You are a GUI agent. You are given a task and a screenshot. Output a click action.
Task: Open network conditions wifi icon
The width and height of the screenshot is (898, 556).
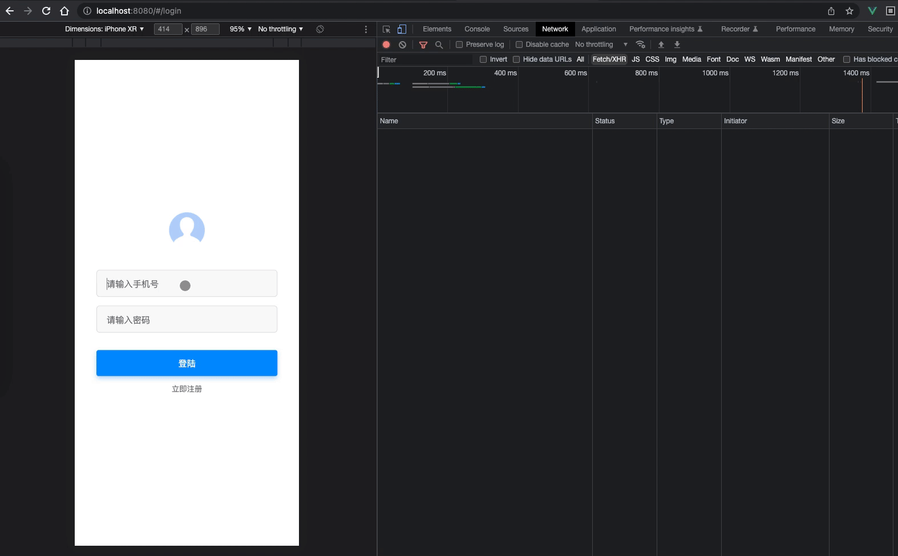coord(641,45)
